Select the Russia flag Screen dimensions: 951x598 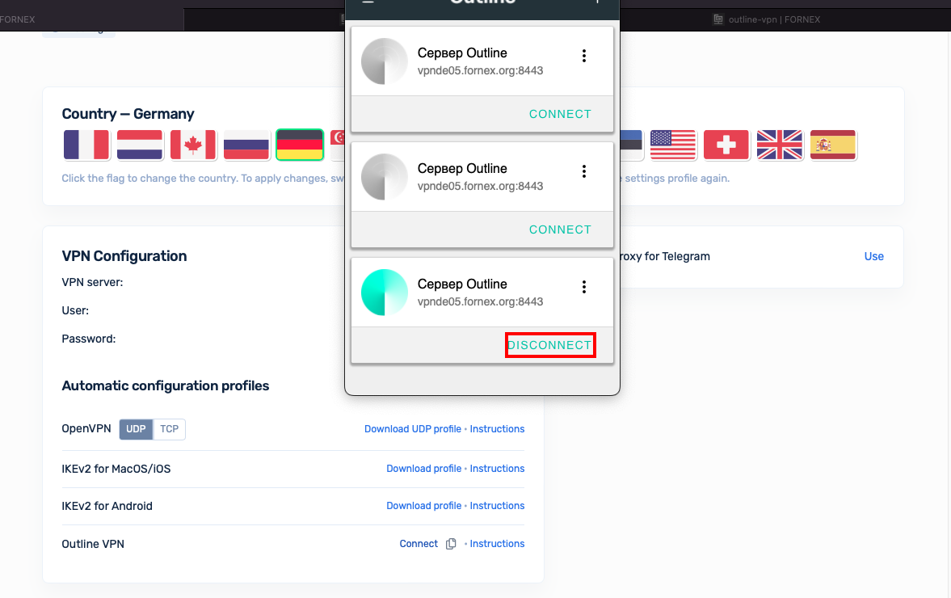click(246, 145)
